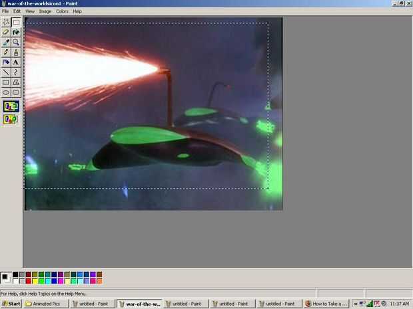The height and width of the screenshot is (309, 413).
Task: Open the Image menu
Action: tap(45, 11)
